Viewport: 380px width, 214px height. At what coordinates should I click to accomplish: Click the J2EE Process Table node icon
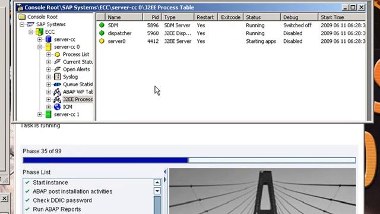tap(57, 99)
